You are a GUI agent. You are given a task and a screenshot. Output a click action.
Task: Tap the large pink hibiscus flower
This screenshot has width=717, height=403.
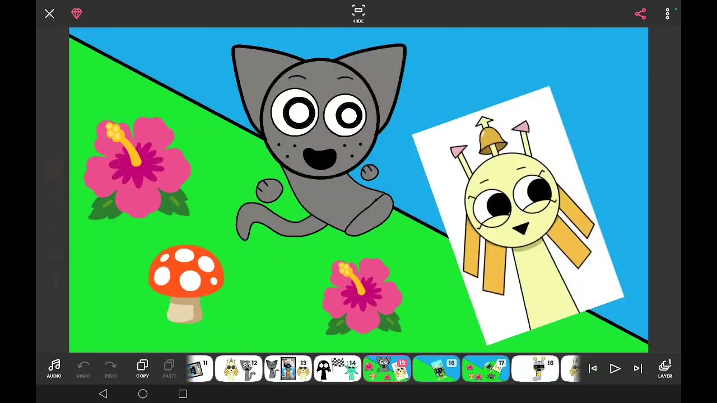pos(138,167)
